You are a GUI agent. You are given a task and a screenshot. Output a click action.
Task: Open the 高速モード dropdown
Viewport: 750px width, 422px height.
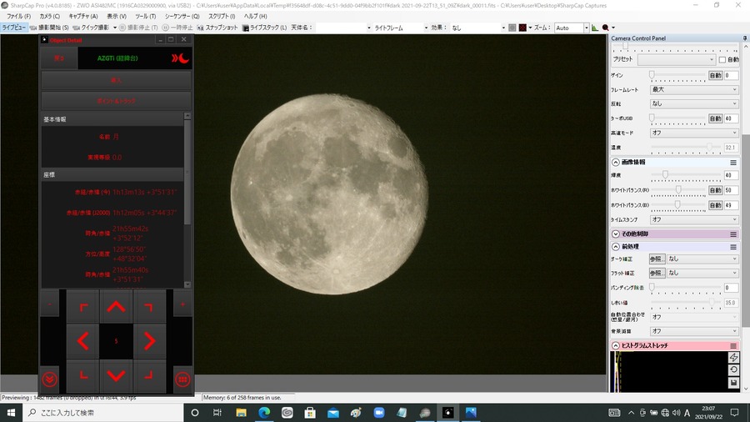694,133
